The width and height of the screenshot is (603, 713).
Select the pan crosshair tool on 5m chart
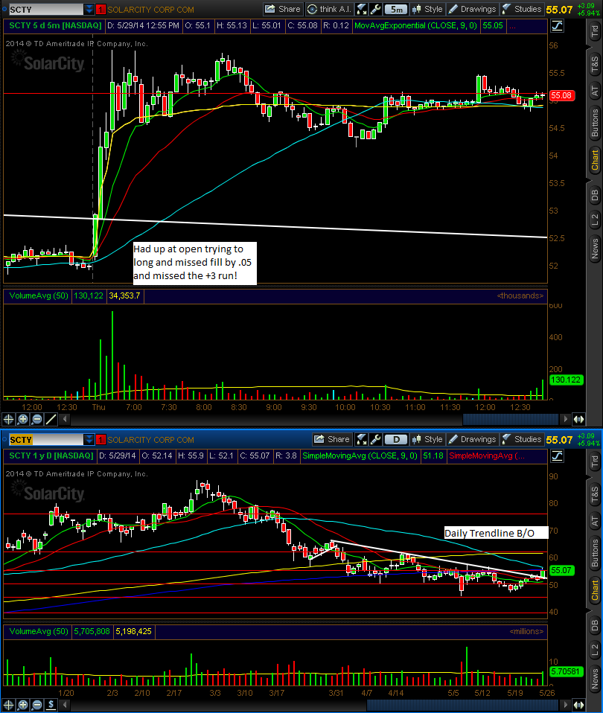click(x=9, y=419)
